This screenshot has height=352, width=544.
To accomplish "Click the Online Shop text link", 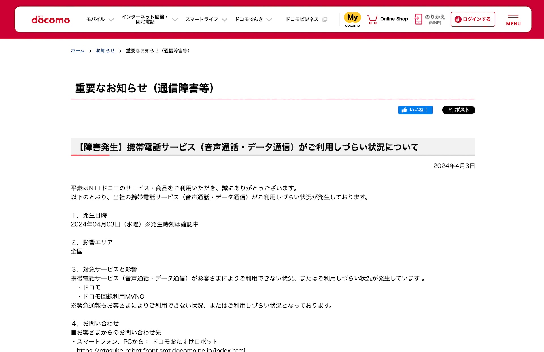I will click(394, 19).
